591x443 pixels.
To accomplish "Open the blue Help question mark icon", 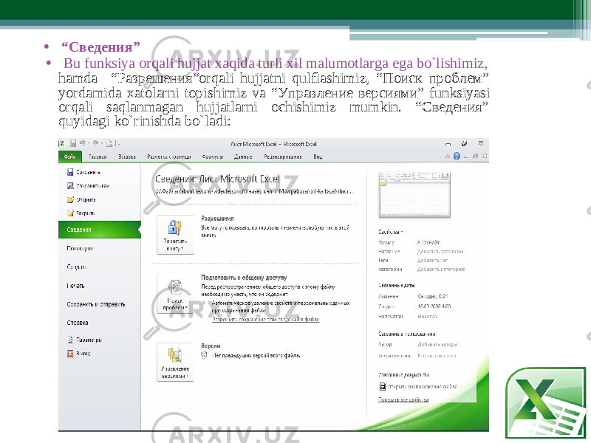I will (457, 156).
